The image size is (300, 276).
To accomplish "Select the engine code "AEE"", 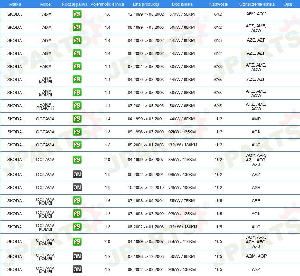I will tap(256, 201).
